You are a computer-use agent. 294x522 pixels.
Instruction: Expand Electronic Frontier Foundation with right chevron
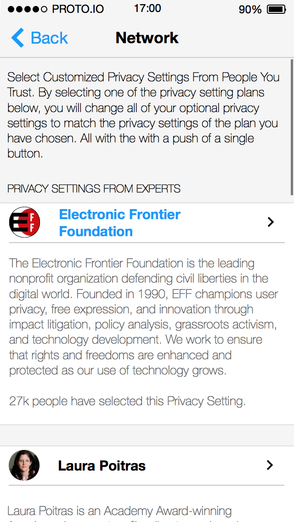[x=271, y=222]
